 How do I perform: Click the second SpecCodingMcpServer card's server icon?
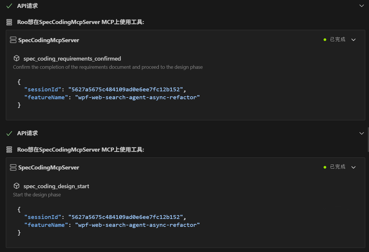click(13, 167)
